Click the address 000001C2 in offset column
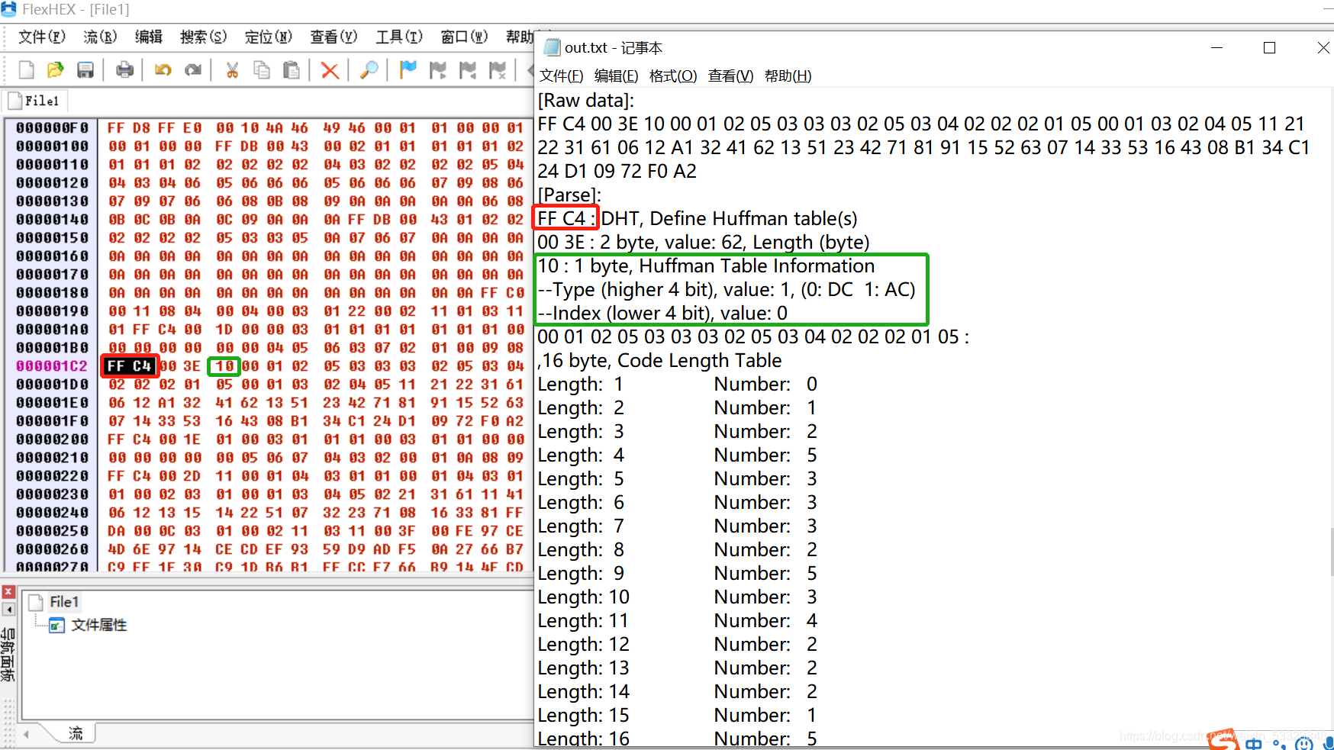1334x750 pixels. click(x=52, y=366)
